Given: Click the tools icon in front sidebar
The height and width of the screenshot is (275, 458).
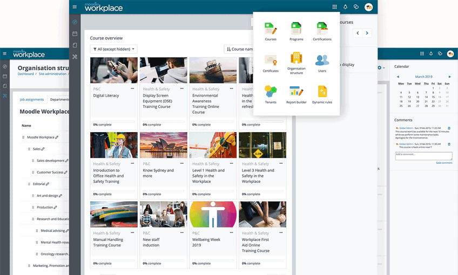Looking at the screenshot, I should pyautogui.click(x=75, y=57).
